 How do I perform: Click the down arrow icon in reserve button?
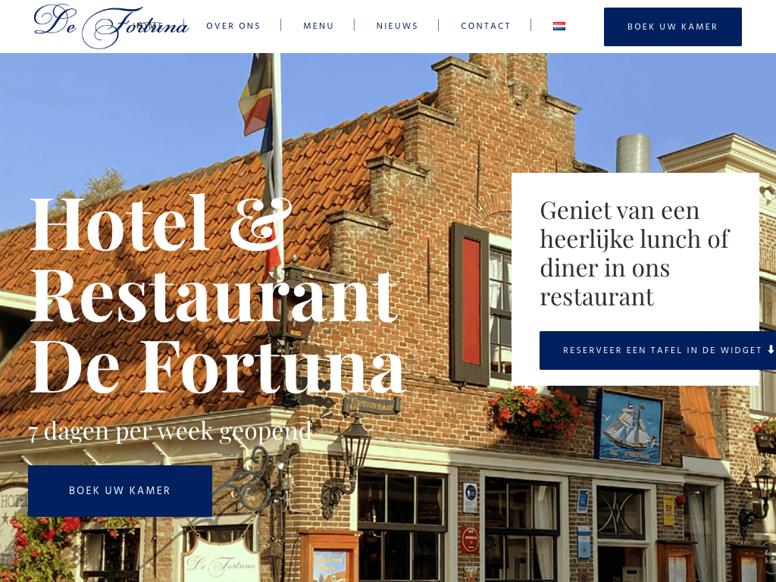click(x=771, y=350)
